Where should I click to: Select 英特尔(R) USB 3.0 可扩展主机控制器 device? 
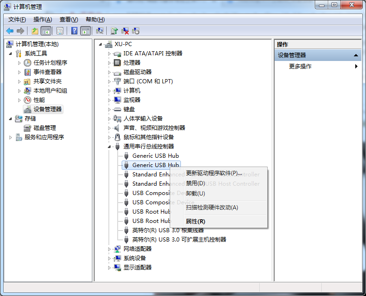(x=179, y=240)
